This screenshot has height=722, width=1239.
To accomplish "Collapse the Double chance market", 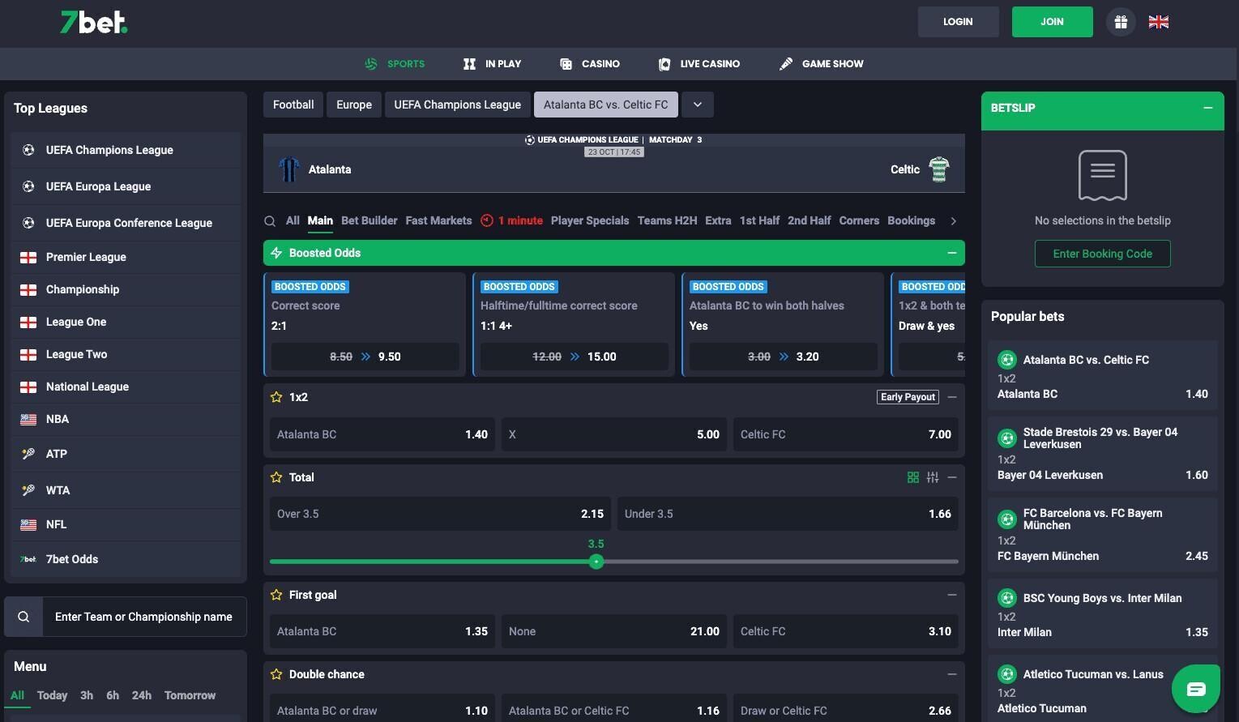I will click(x=952, y=674).
